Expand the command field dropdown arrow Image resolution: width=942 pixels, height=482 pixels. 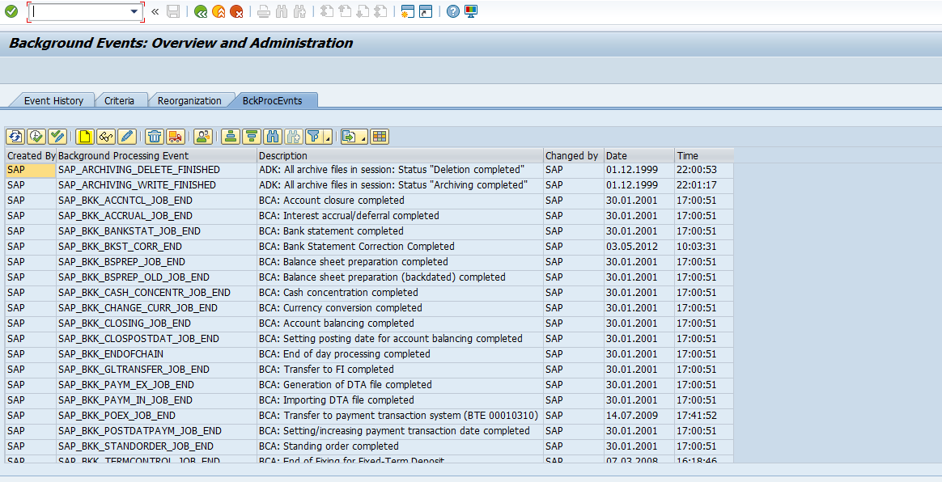(x=134, y=11)
